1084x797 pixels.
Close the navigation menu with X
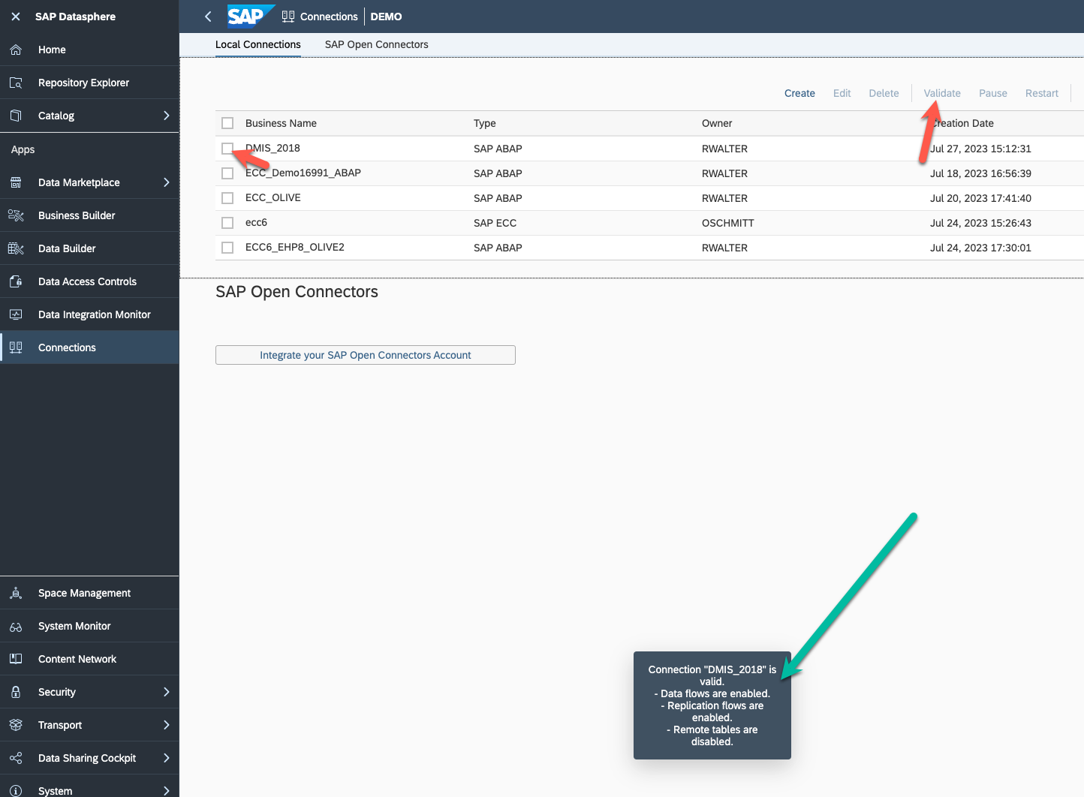[16, 17]
